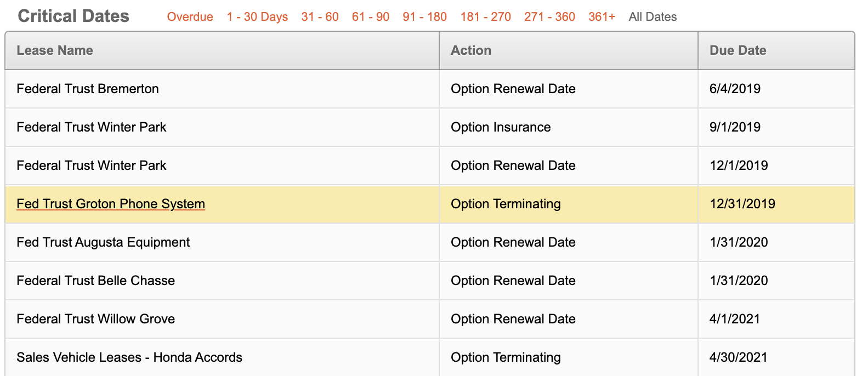The width and height of the screenshot is (862, 376).
Task: View All Dates tab
Action: pyautogui.click(x=653, y=17)
